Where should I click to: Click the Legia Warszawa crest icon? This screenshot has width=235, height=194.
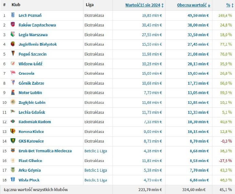click(13, 35)
